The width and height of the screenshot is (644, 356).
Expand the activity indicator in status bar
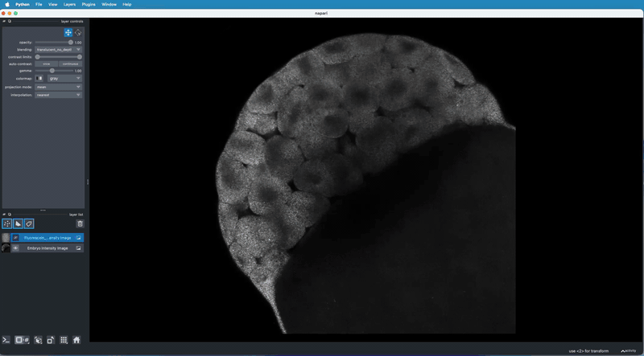(x=629, y=350)
